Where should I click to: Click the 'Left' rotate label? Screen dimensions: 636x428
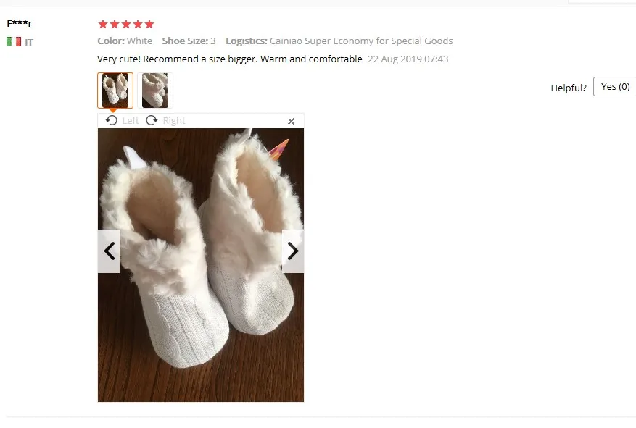[131, 121]
